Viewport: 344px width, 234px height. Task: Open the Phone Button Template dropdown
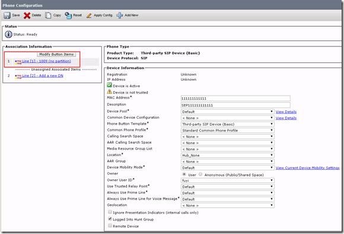(228, 124)
